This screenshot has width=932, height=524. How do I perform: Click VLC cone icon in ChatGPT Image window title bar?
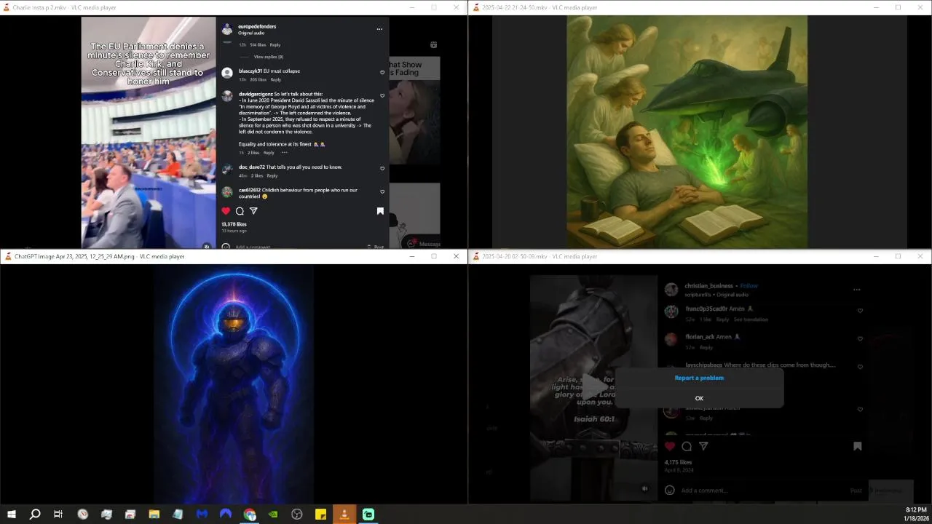[8, 256]
